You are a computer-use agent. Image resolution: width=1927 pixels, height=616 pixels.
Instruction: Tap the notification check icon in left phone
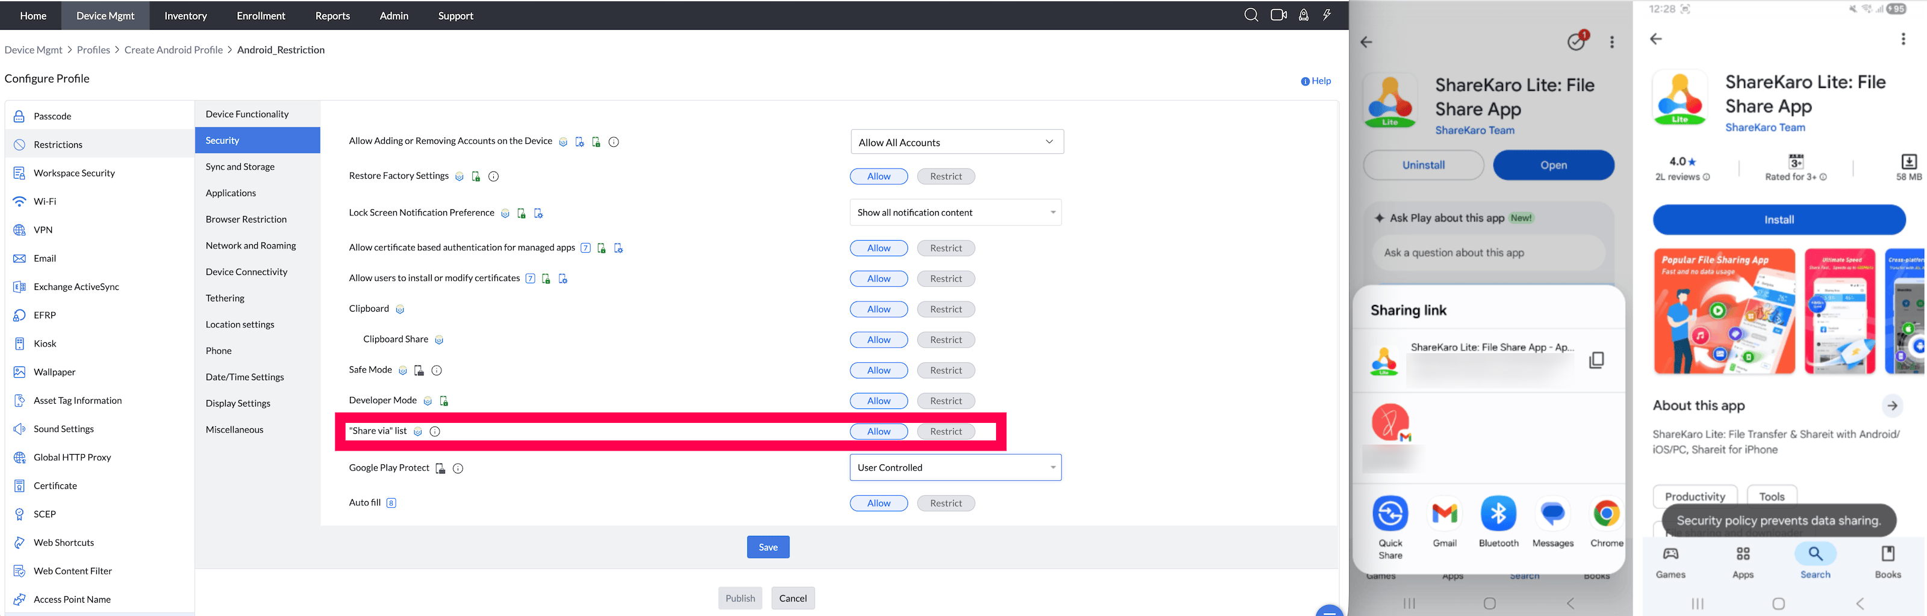point(1577,42)
